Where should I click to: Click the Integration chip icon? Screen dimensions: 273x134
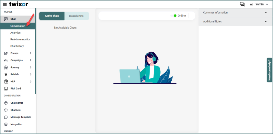(6, 124)
